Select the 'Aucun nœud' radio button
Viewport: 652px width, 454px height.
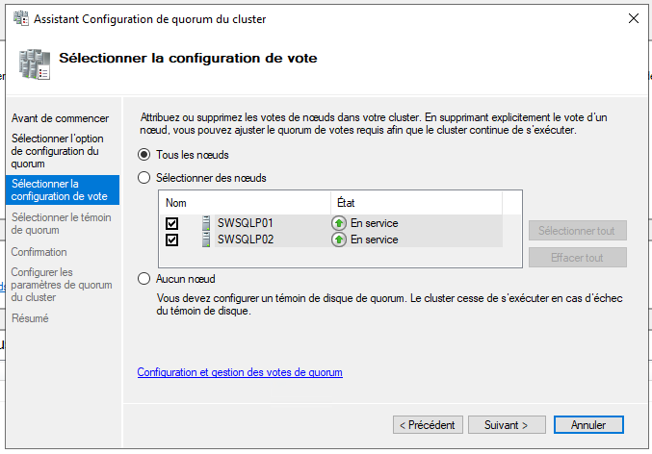pyautogui.click(x=143, y=279)
